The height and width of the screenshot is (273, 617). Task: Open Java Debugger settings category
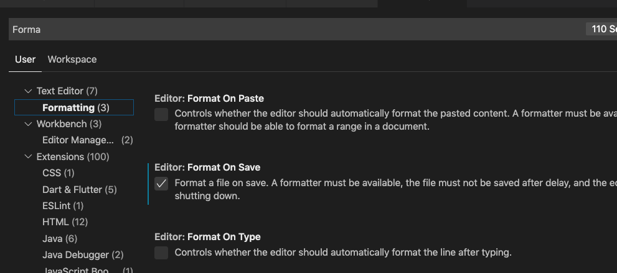(x=83, y=255)
